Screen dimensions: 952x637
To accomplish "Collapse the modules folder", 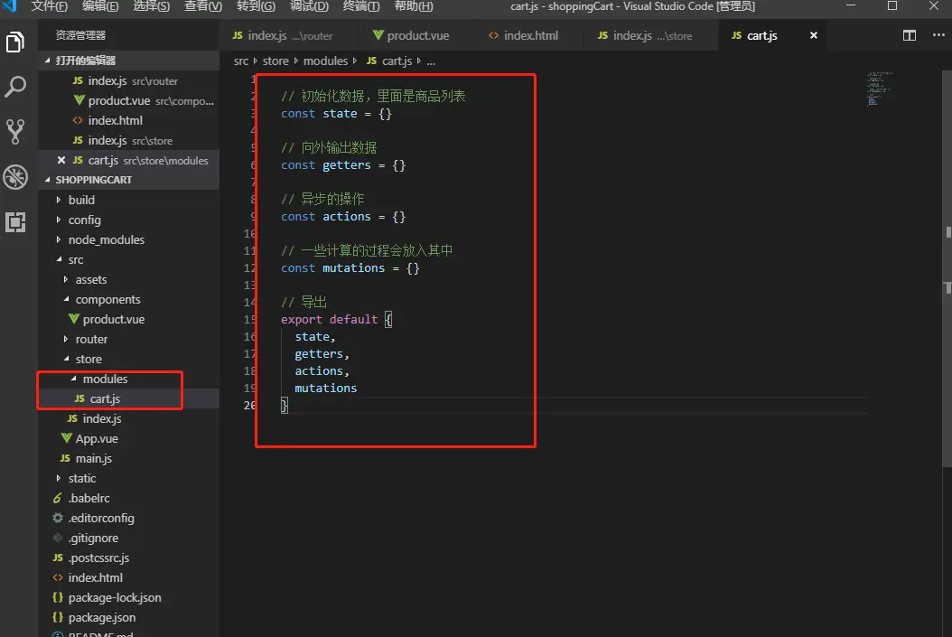I will coord(104,379).
